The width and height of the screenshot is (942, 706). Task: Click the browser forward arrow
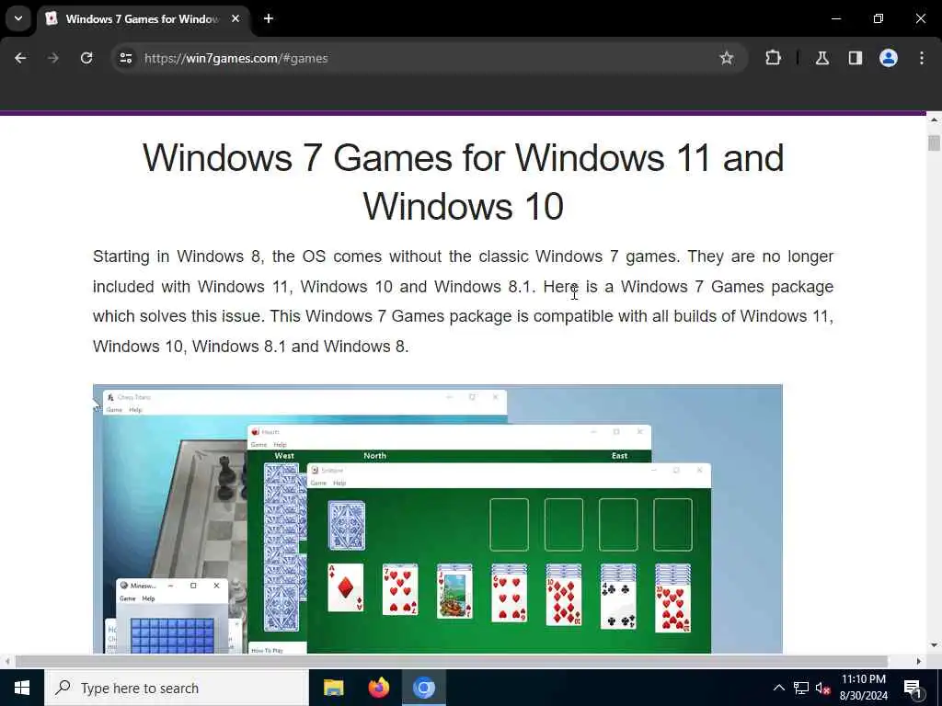53,58
